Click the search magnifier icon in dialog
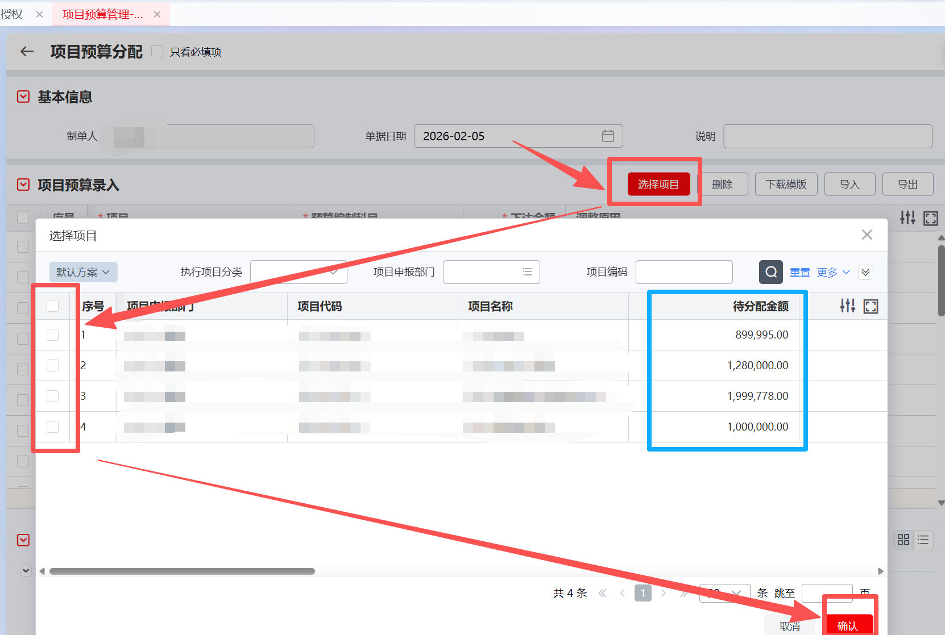945x635 pixels. [x=770, y=272]
